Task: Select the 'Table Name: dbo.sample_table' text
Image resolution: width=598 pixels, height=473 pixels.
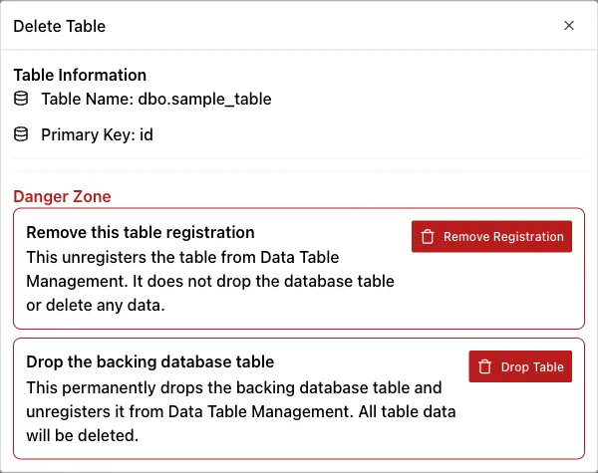Action: coord(156,100)
